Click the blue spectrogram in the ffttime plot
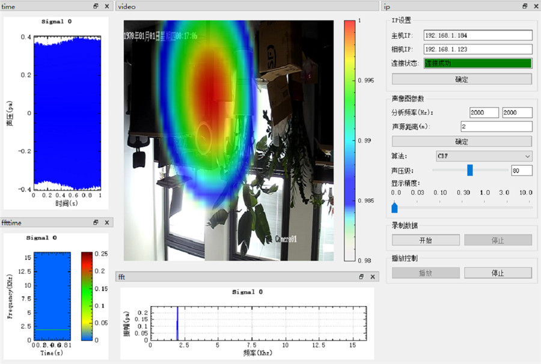The height and width of the screenshot is (364, 541). pos(52,296)
